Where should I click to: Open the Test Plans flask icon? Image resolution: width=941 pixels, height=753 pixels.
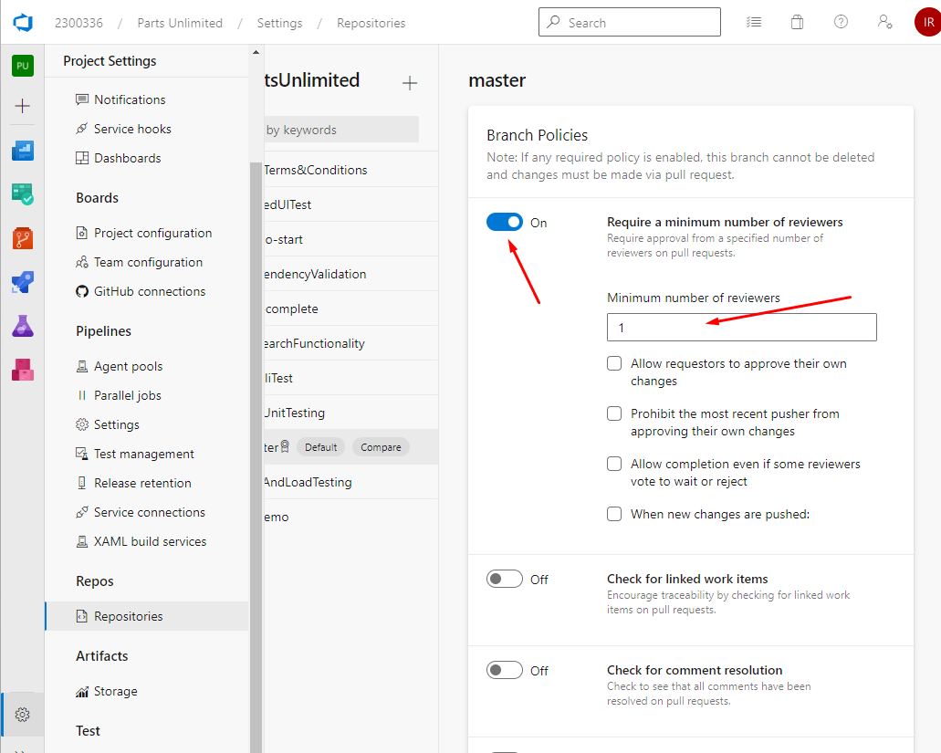[x=23, y=326]
